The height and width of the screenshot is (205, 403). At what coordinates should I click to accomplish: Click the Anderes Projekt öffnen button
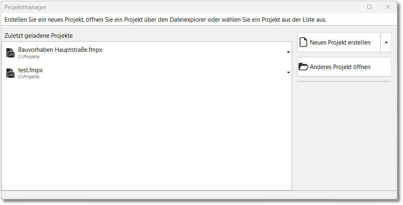click(344, 67)
